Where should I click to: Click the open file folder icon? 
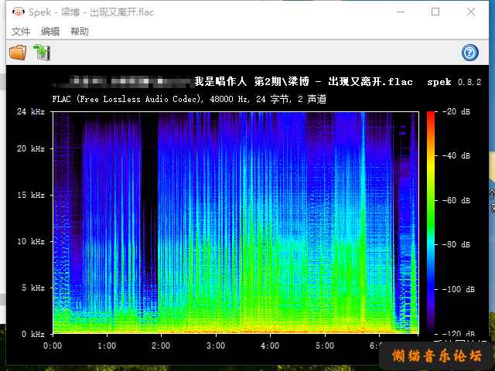click(x=18, y=53)
